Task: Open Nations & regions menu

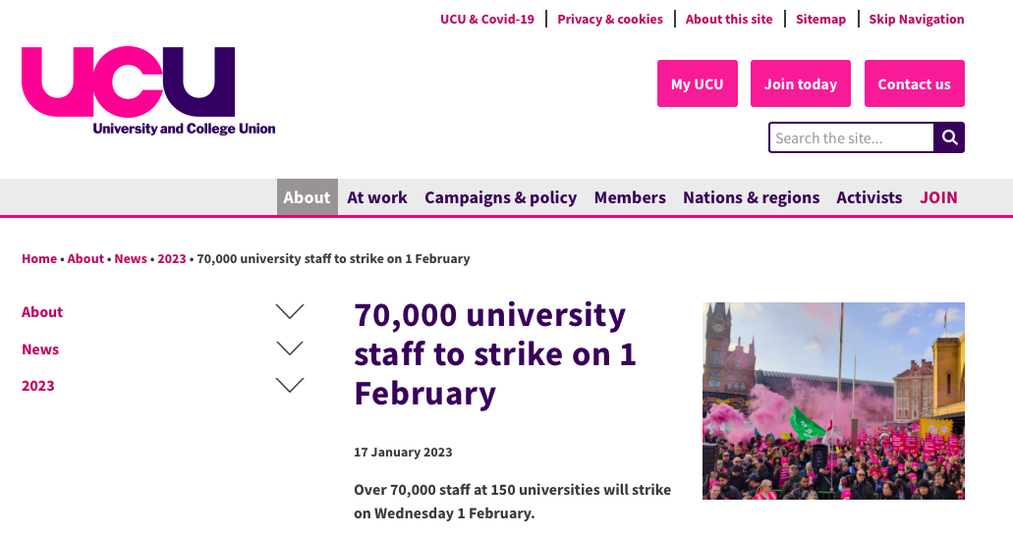Action: (x=751, y=197)
